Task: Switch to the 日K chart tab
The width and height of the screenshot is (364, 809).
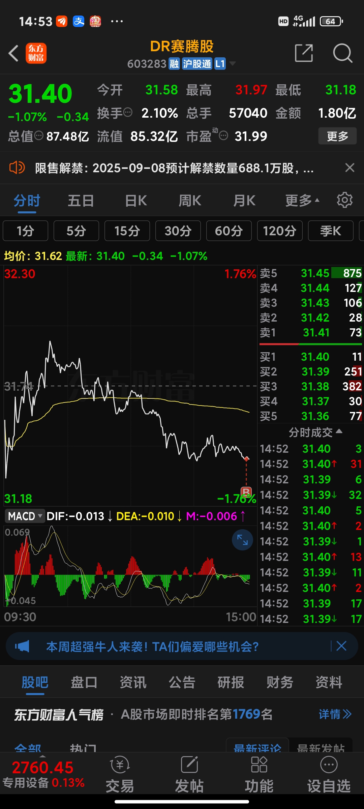Action: 136,201
